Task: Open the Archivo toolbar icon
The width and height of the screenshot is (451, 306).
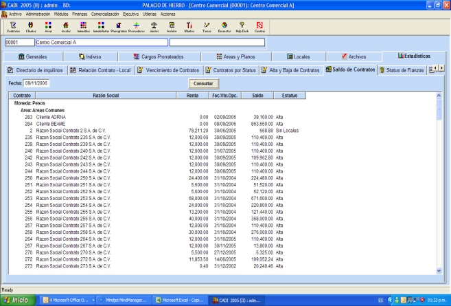Action: click(x=172, y=26)
